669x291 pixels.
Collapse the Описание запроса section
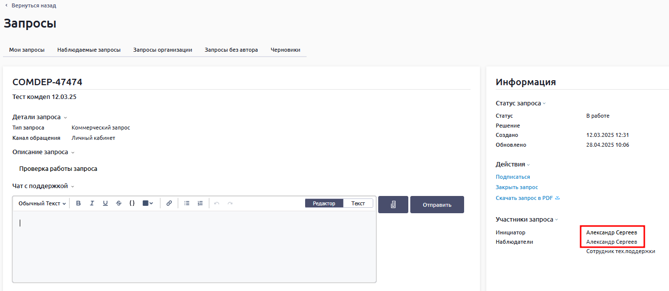click(43, 152)
